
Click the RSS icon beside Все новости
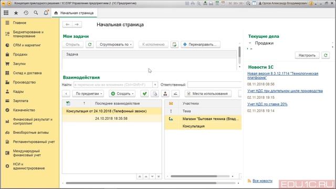(249, 181)
